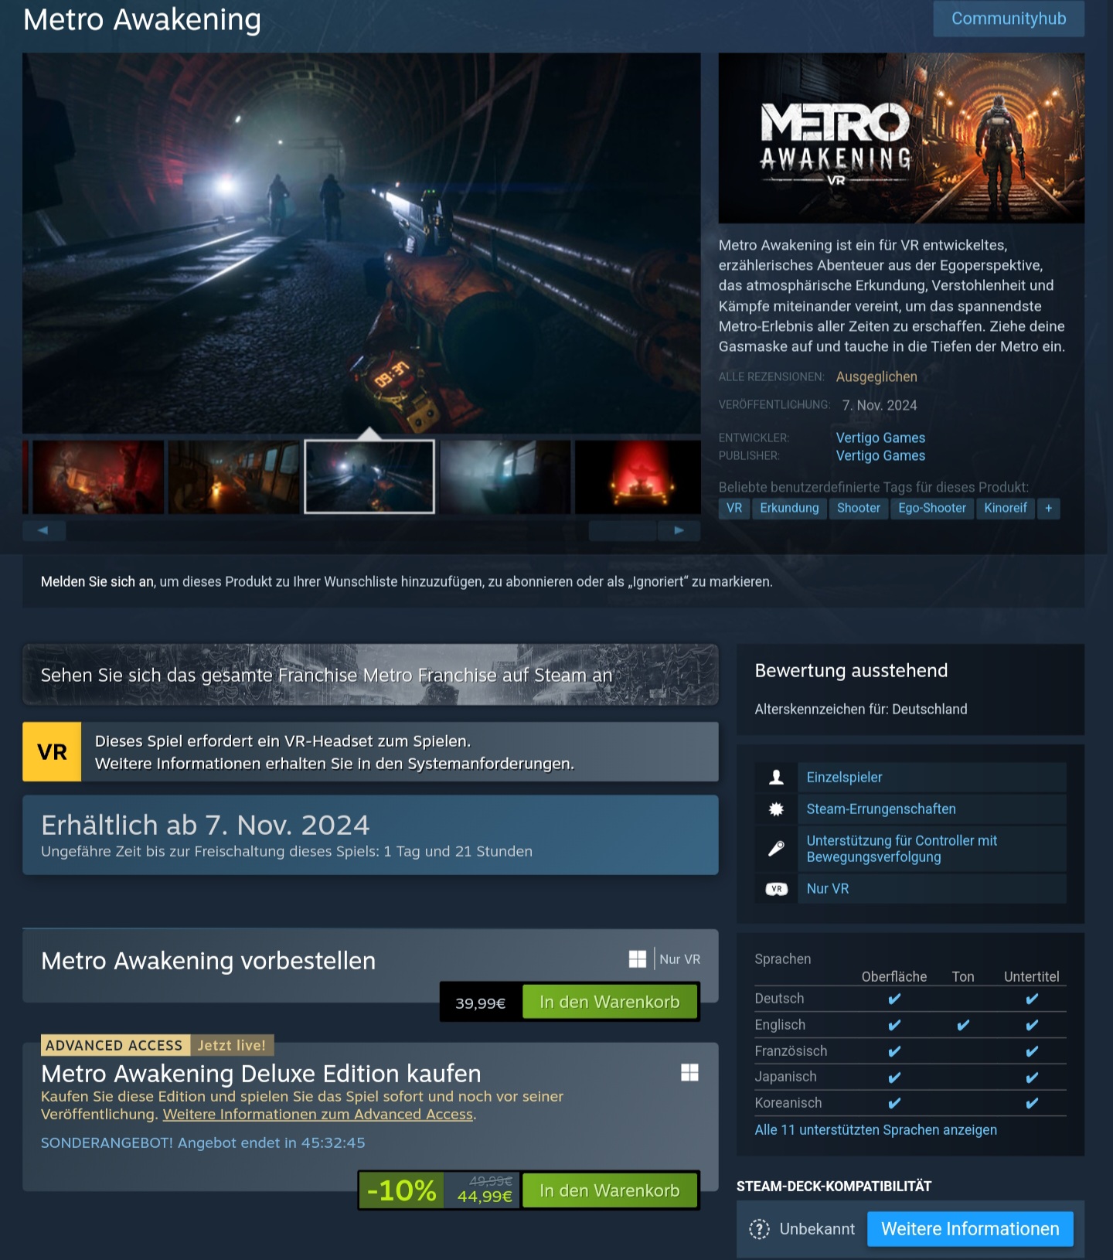Click the Metro Awakening VR header image
Viewport: 1113px width, 1260px height.
click(901, 138)
